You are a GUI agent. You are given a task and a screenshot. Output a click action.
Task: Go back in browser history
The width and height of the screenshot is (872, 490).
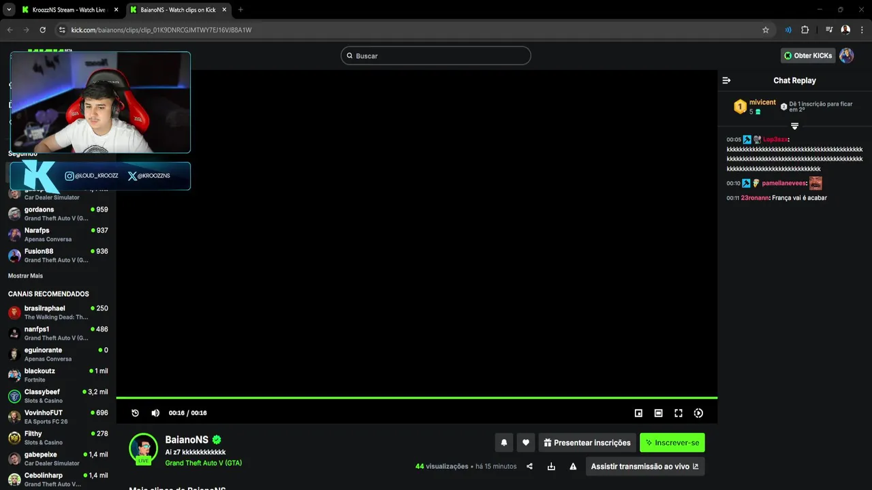tap(10, 30)
